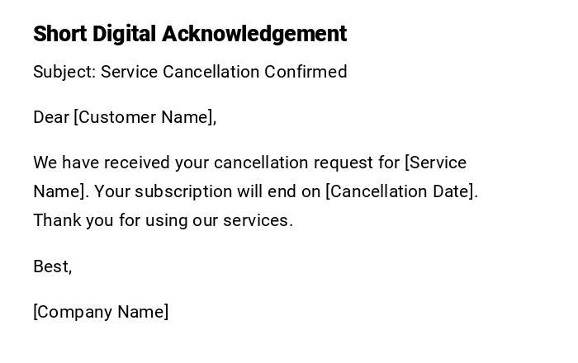Click the word "Confirmed" in subject line

tap(306, 72)
